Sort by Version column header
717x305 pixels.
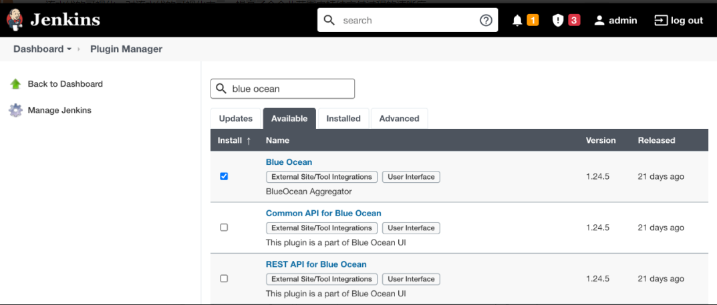click(x=601, y=141)
